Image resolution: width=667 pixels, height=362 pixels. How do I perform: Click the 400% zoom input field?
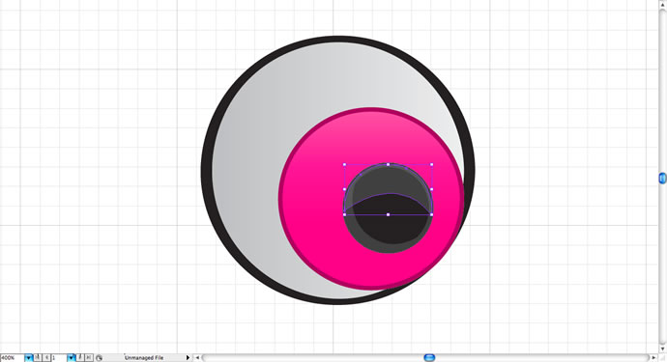click(x=12, y=358)
